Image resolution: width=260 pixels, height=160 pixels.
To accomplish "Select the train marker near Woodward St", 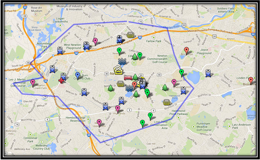I will pyautogui.click(x=105, y=106).
